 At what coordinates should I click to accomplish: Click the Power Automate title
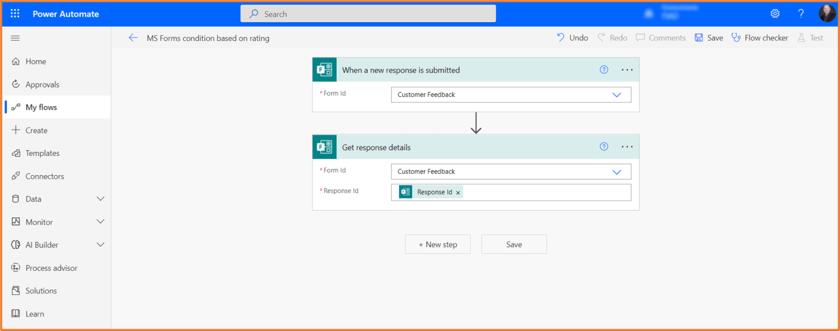[65, 14]
